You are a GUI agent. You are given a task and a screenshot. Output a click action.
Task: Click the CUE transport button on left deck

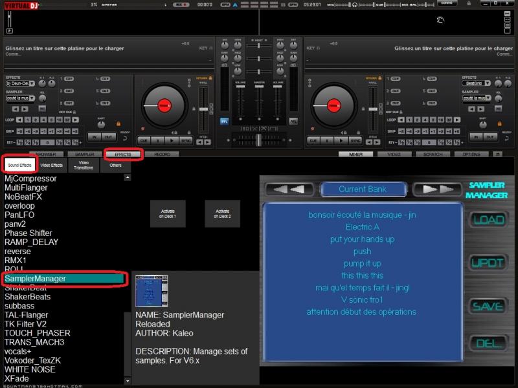point(144,140)
